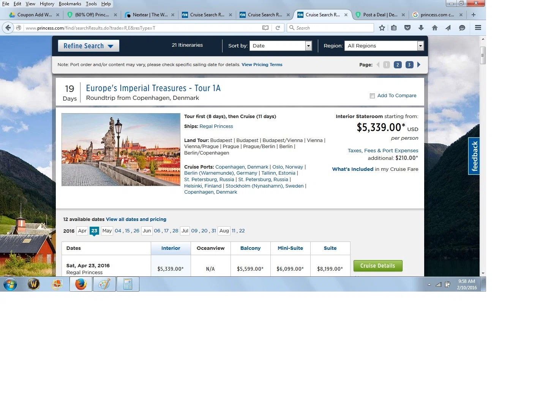Click the green Cruise Details button
The height and width of the screenshot is (404, 540).
(378, 266)
